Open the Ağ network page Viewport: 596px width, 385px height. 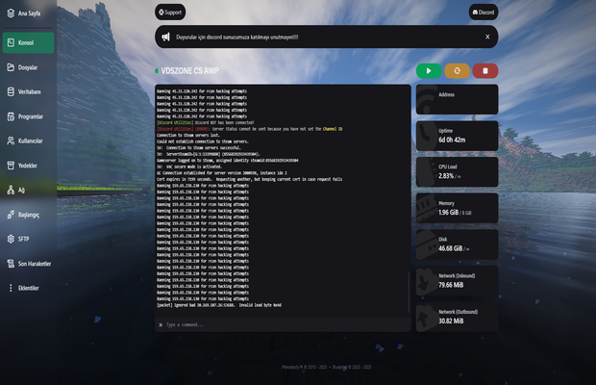pos(19,190)
